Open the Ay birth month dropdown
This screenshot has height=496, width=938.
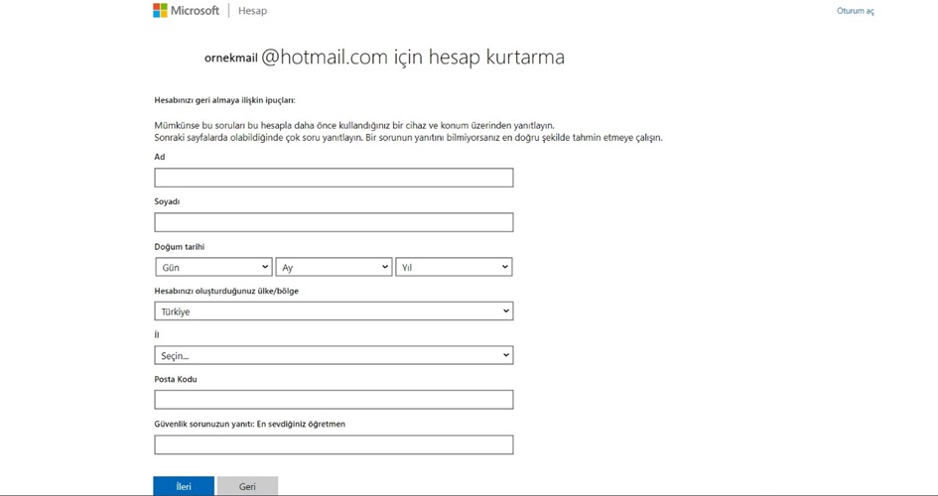334,267
